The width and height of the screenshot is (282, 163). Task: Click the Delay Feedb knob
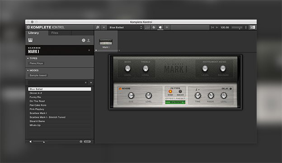pyautogui.click(x=211, y=96)
